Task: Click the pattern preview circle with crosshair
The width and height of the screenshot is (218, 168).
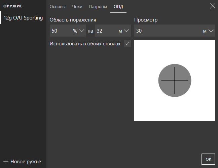Action: pos(175,80)
